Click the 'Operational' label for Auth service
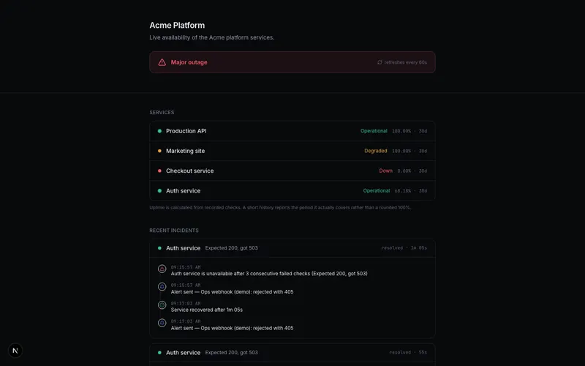This screenshot has width=585, height=366. [377, 191]
